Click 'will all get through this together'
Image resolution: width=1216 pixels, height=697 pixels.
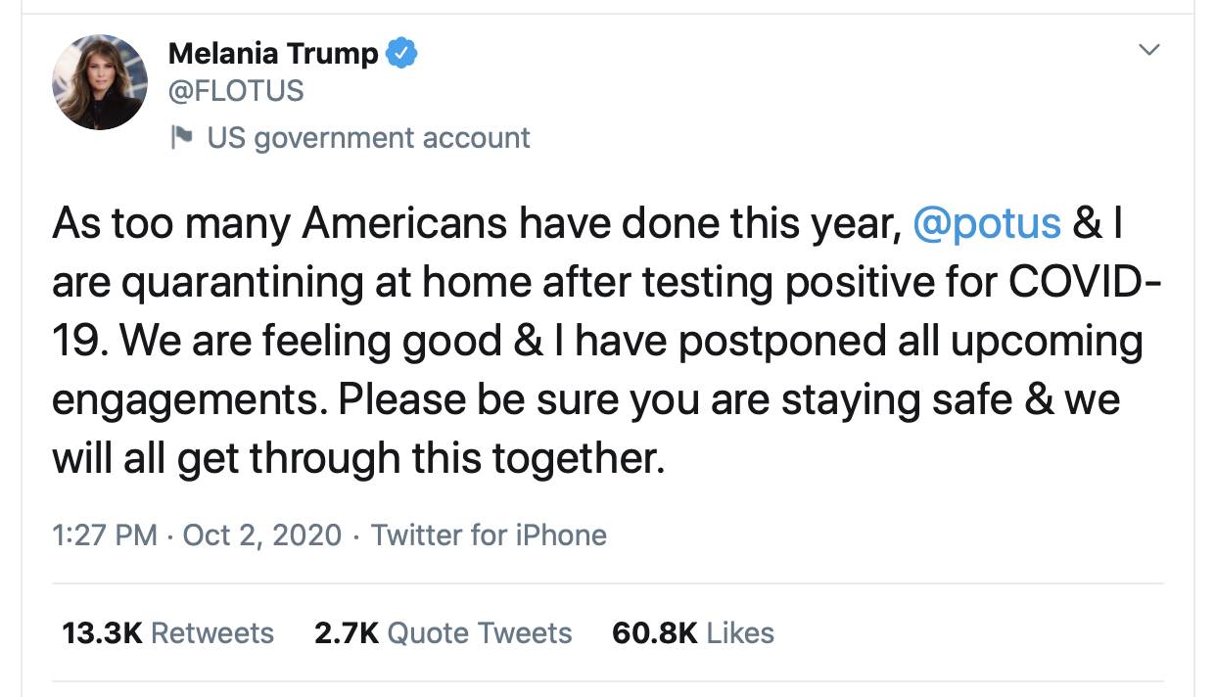click(358, 458)
